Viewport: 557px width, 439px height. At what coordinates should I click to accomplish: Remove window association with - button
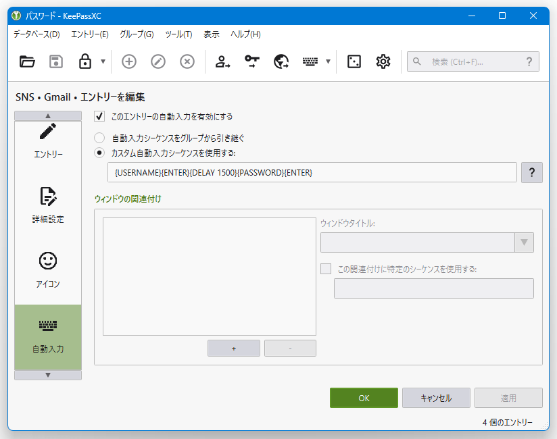pyautogui.click(x=290, y=348)
